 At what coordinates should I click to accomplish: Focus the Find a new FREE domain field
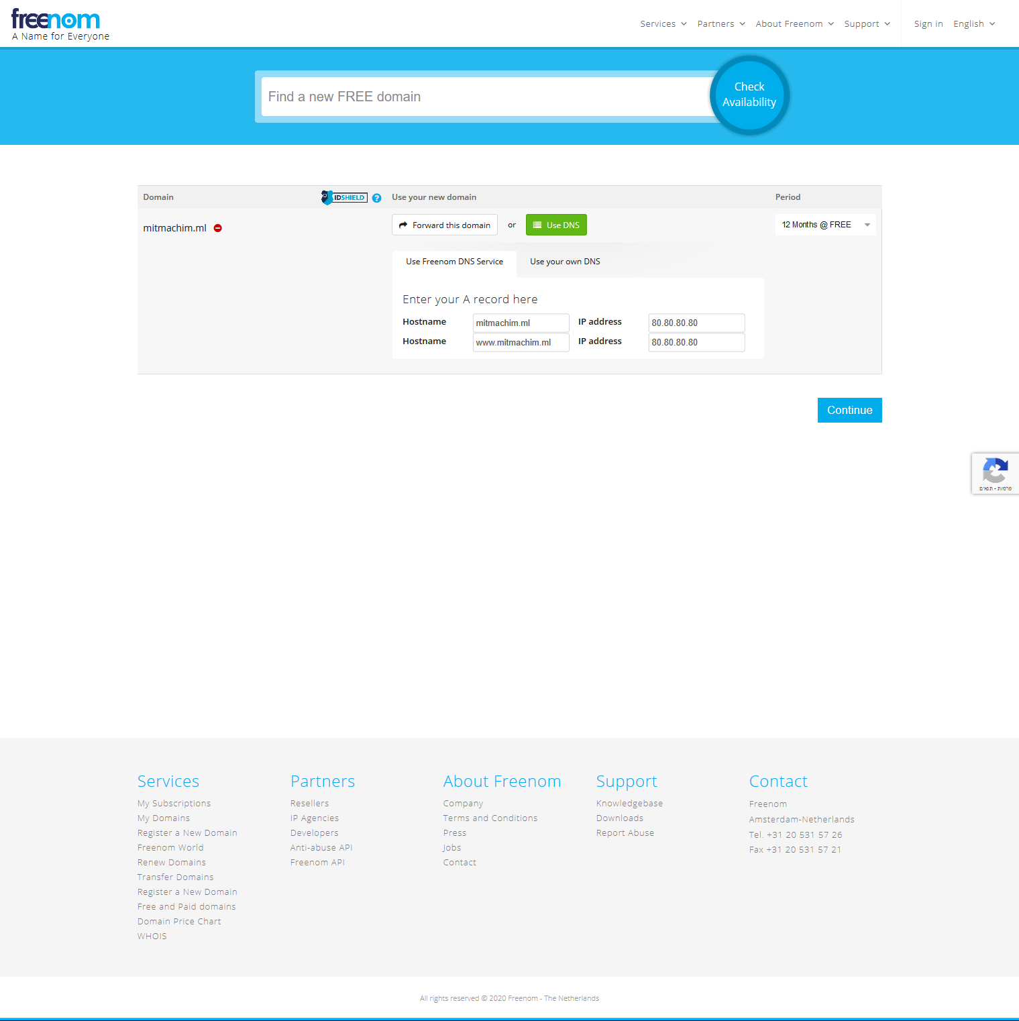pyautogui.click(x=486, y=97)
